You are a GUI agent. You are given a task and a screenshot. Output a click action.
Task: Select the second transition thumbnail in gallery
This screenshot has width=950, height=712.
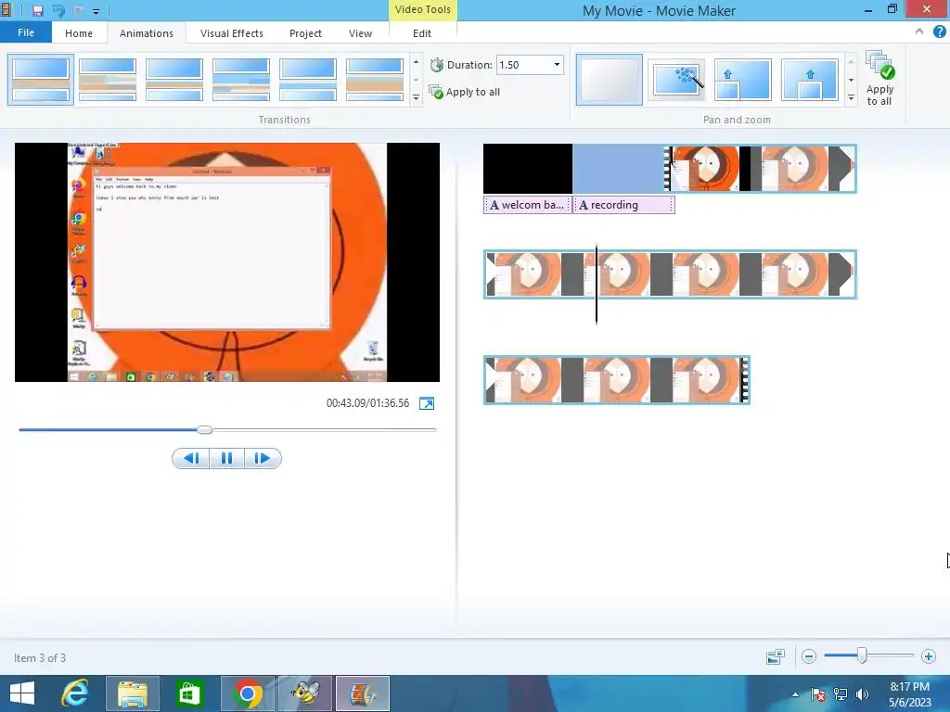click(x=108, y=80)
